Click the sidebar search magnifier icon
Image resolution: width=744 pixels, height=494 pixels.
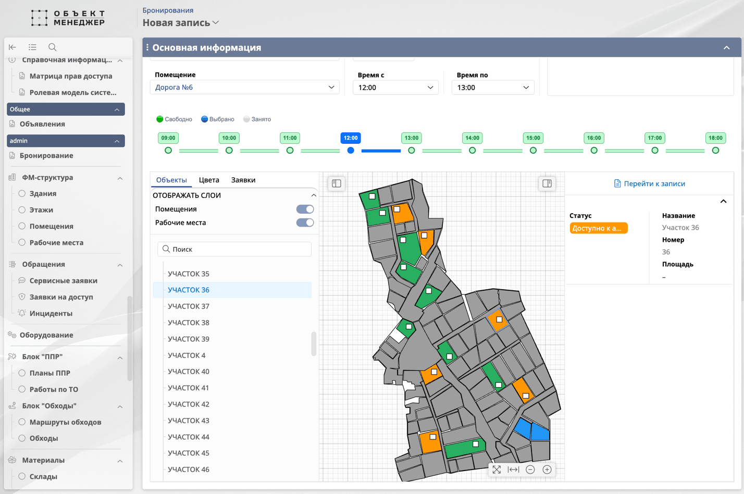coord(52,47)
